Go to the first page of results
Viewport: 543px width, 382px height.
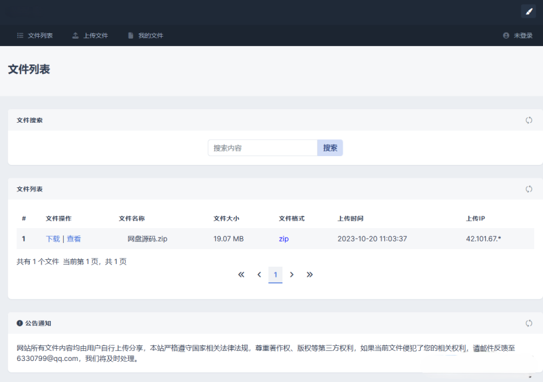pos(241,275)
